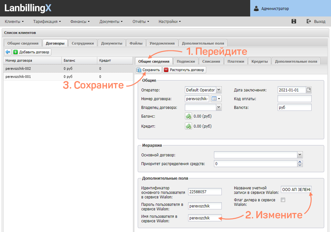
Task: Click the Сохранить button
Action: tap(148, 70)
